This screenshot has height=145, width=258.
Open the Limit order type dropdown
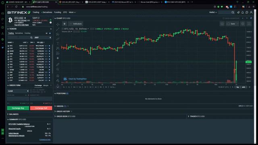[18, 91]
